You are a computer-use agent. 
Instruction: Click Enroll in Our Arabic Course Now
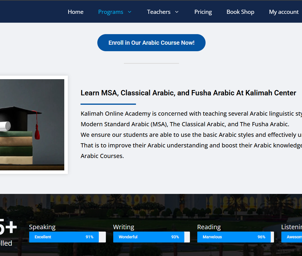151,43
